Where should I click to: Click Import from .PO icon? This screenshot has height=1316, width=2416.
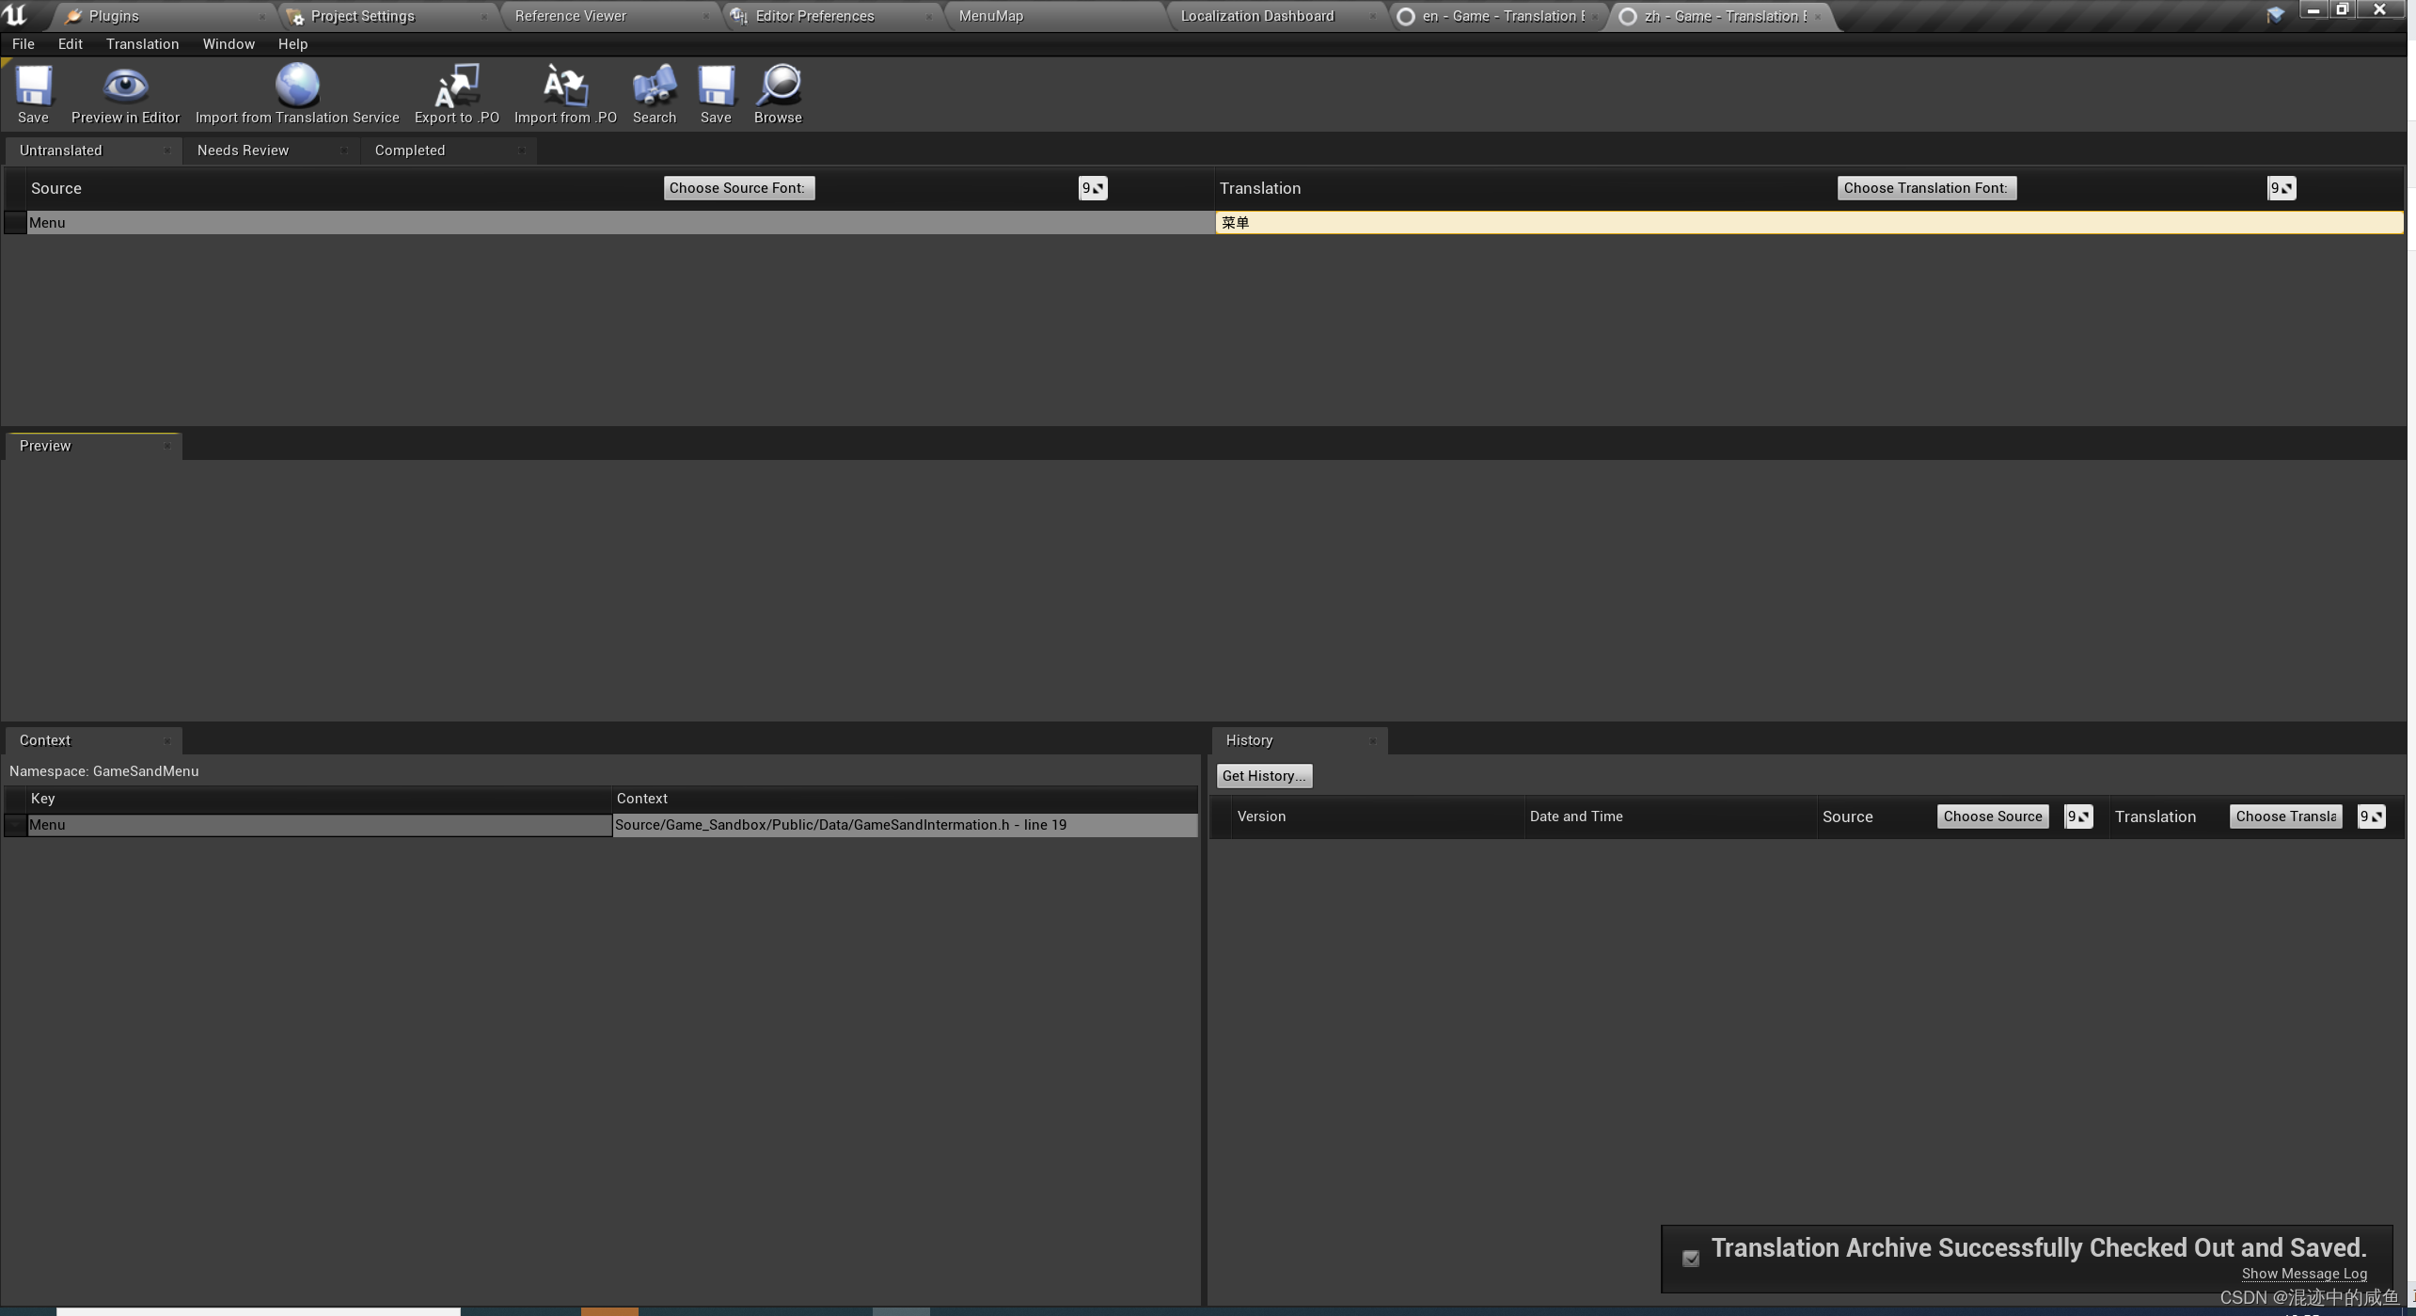coord(565,87)
